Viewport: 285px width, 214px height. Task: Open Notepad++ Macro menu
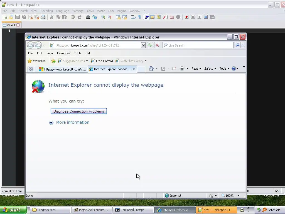coord(101,11)
